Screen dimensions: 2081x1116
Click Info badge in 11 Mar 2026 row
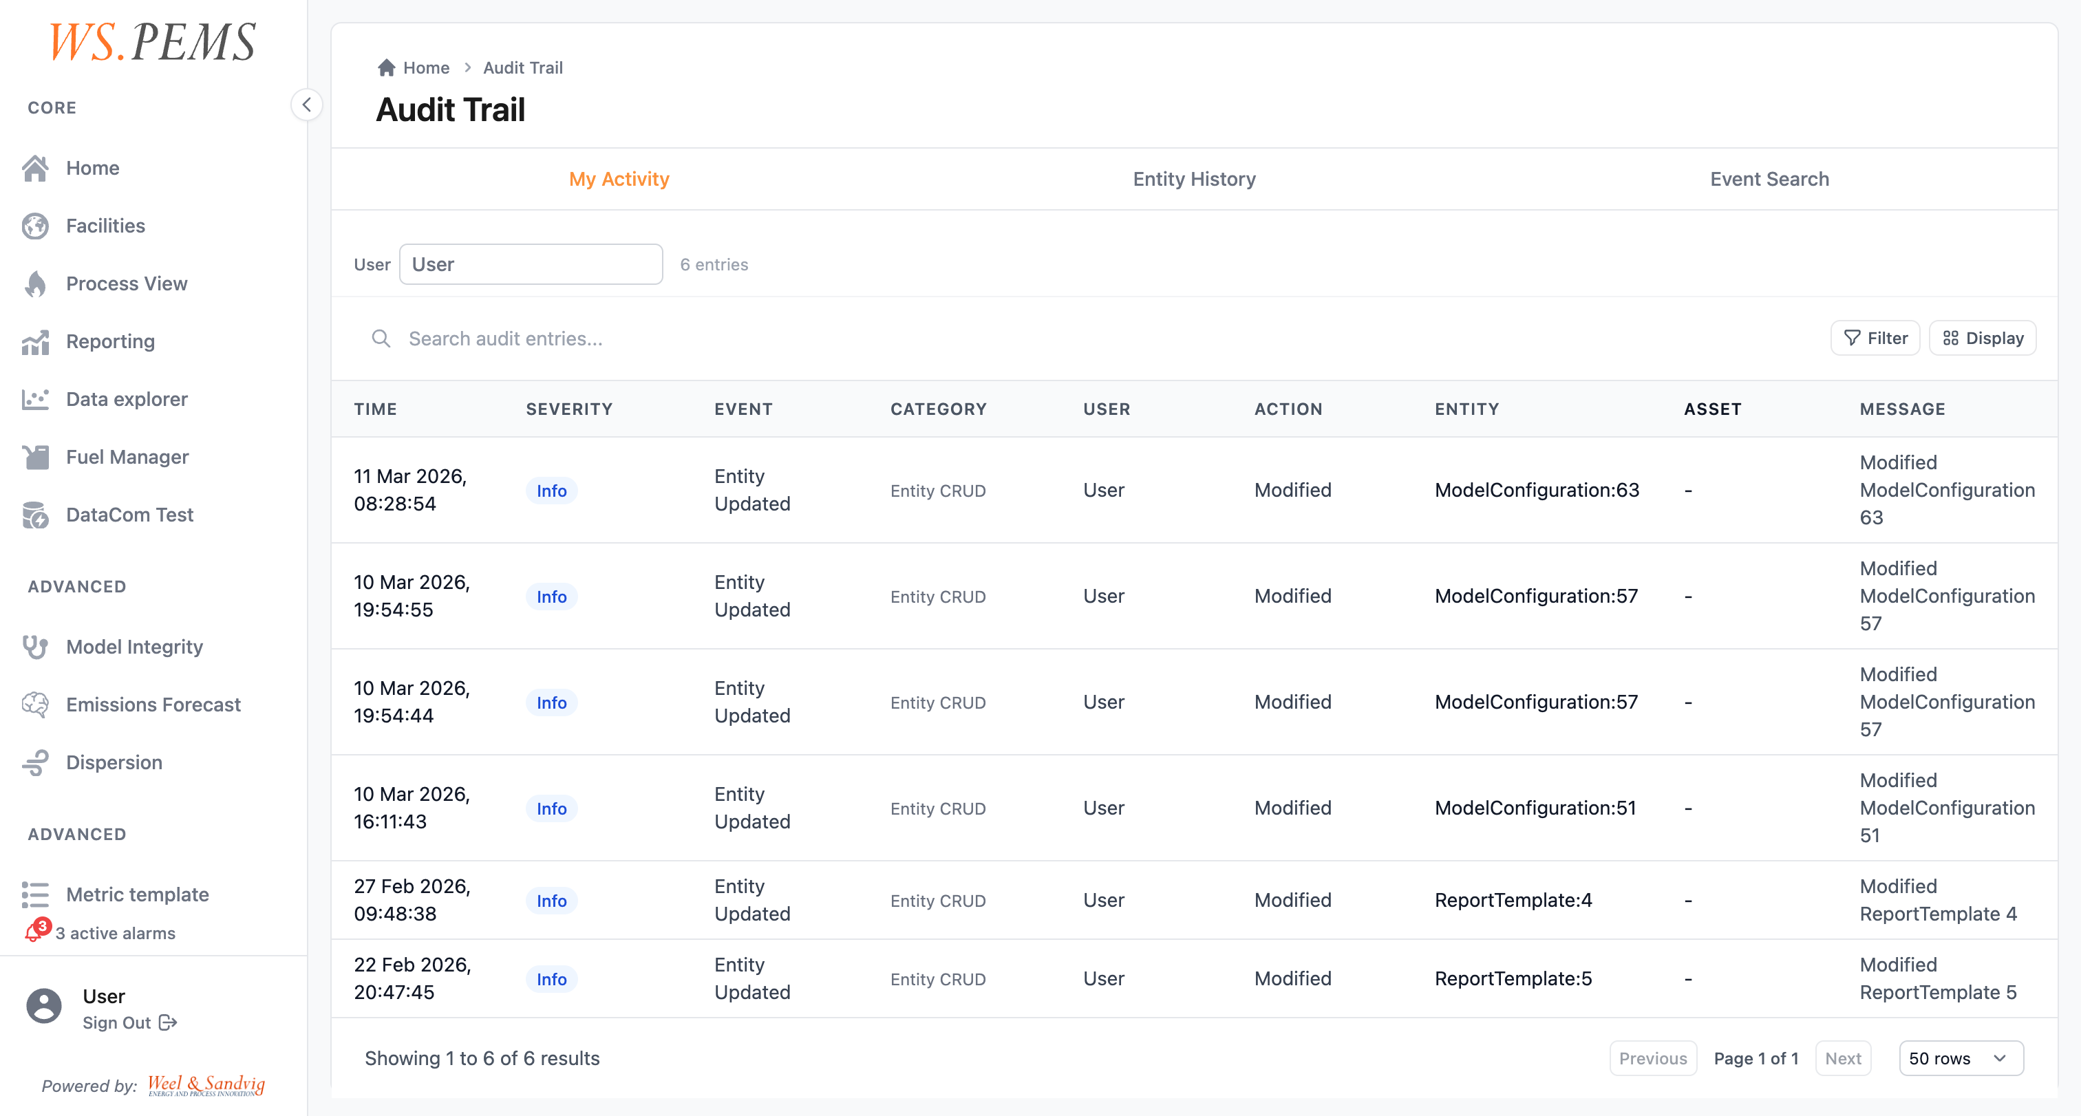(551, 490)
